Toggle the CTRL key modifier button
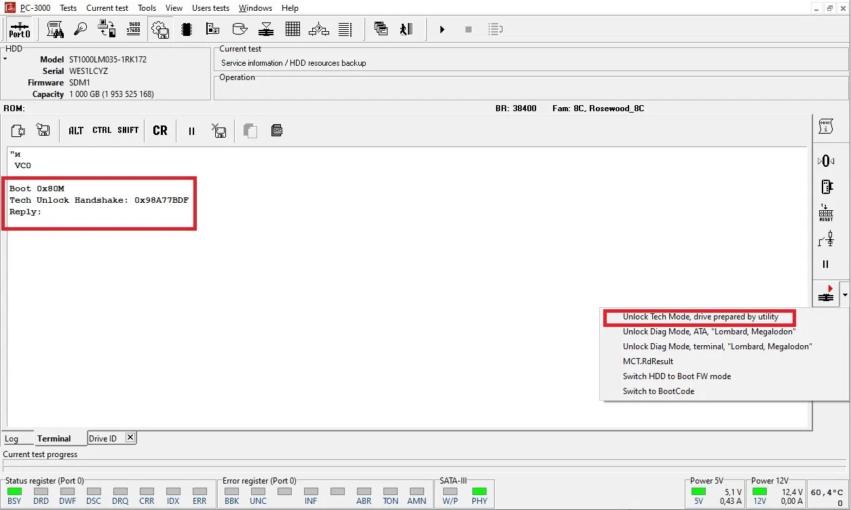 point(102,130)
